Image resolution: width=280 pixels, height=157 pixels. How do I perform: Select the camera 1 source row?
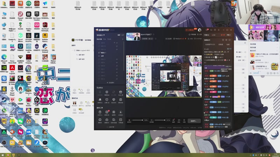(x=110, y=53)
